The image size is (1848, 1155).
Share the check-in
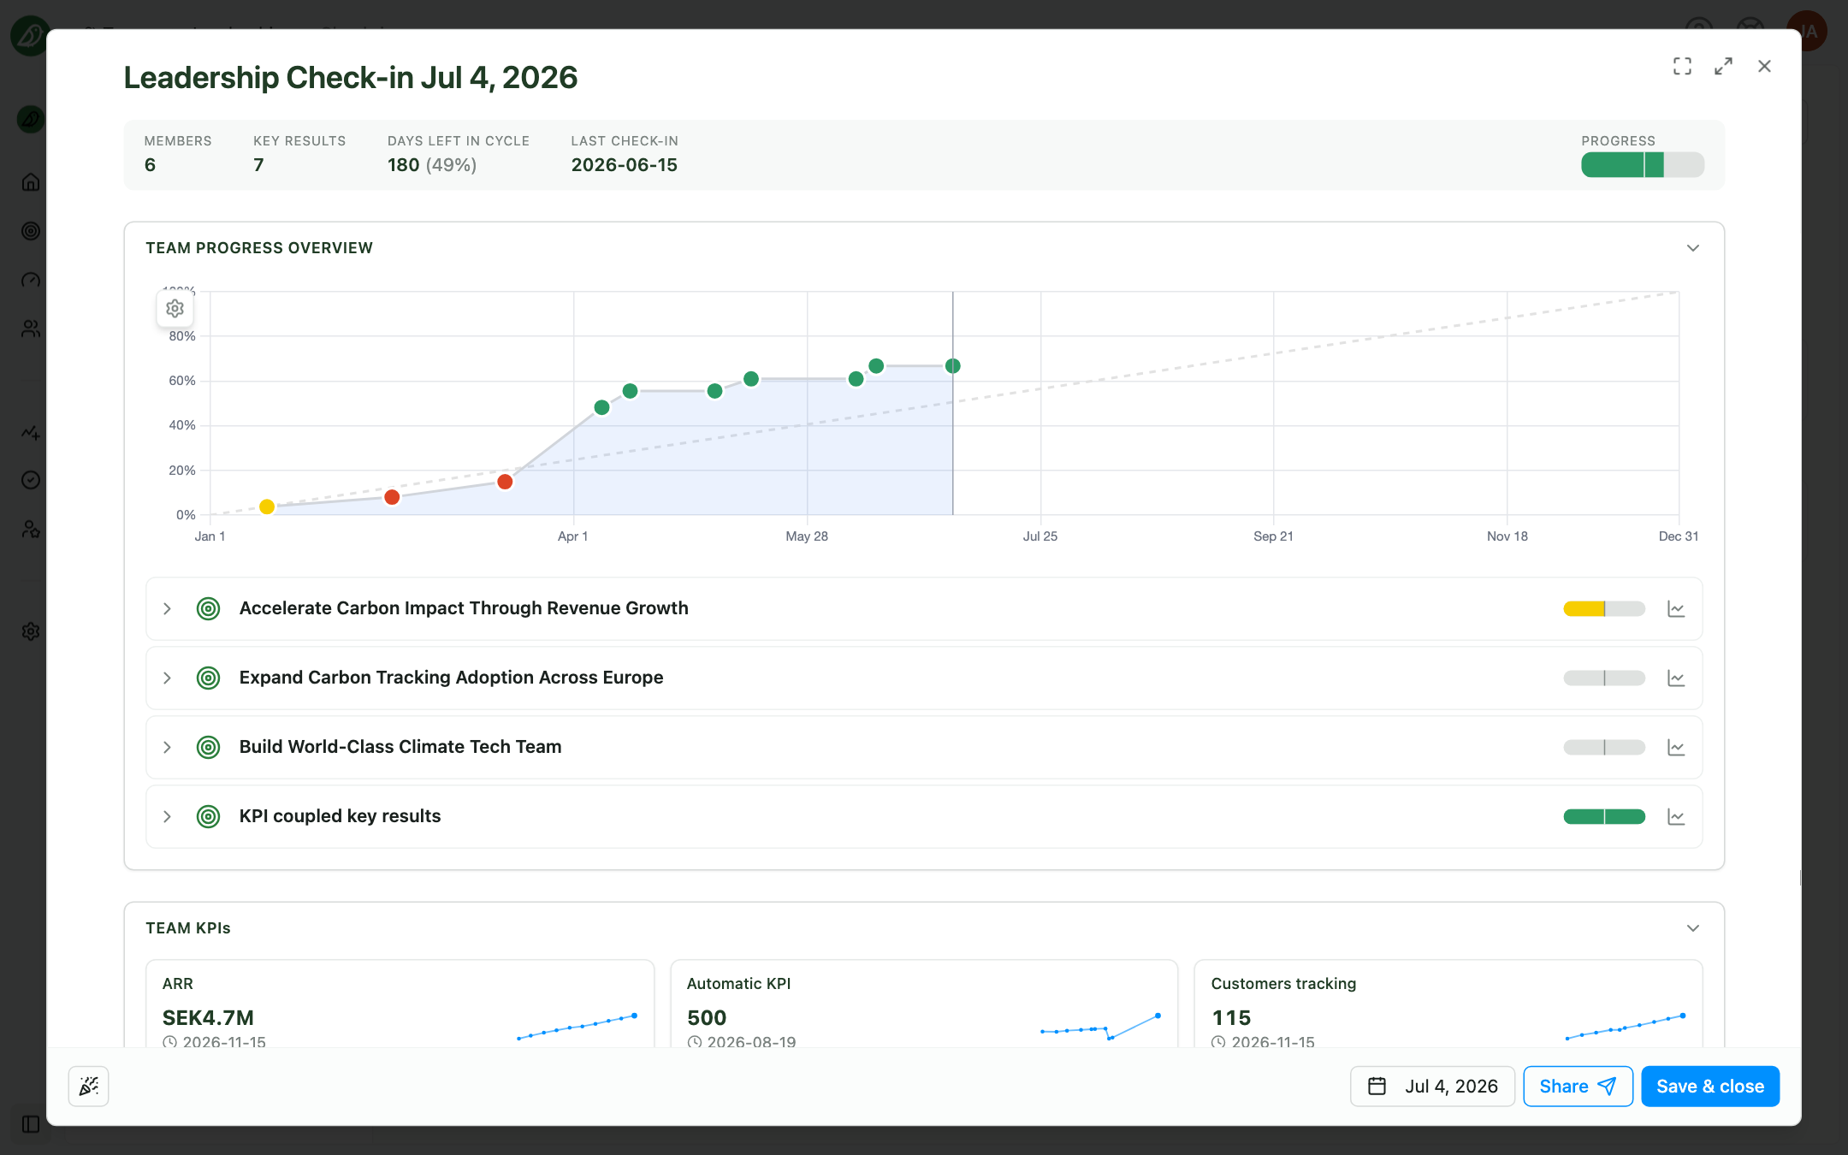1578,1087
